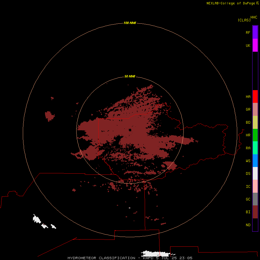Click the BD legend label
The width and height of the screenshot is (260, 260).
(x=248, y=122)
